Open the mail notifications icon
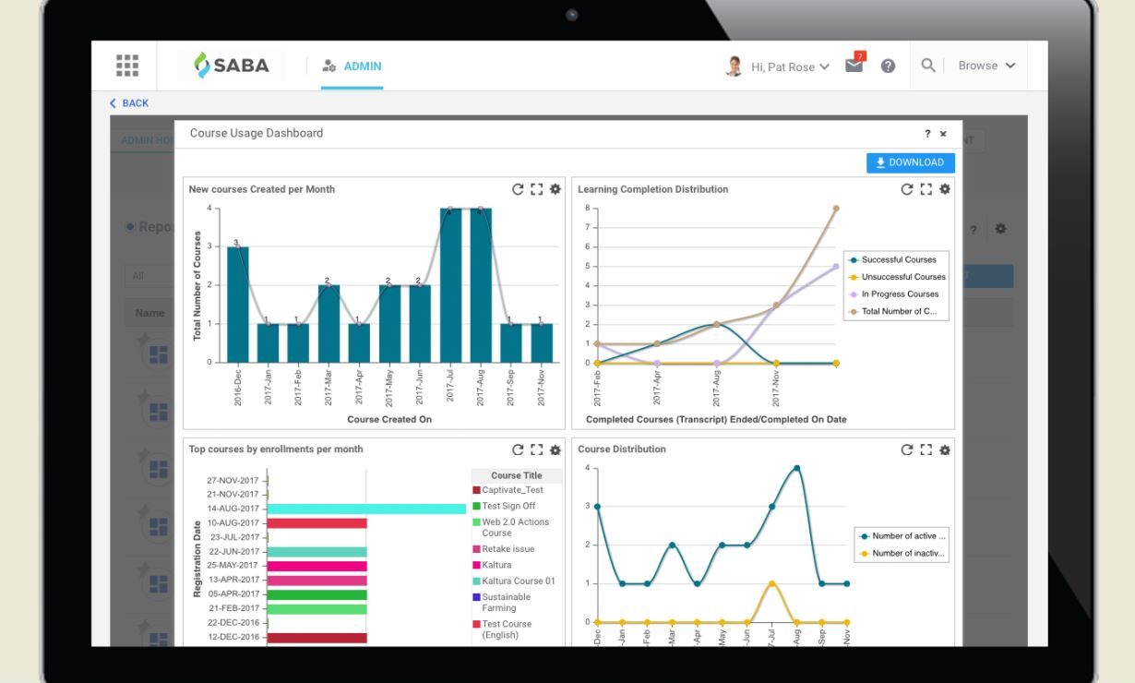This screenshot has height=683, width=1135. pos(854,66)
